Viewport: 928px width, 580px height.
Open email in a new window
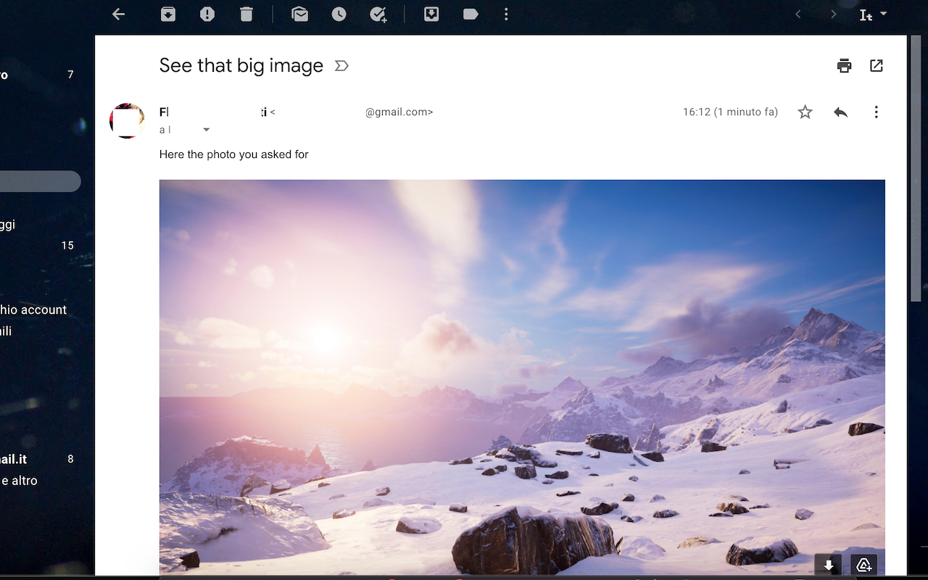[x=877, y=66]
